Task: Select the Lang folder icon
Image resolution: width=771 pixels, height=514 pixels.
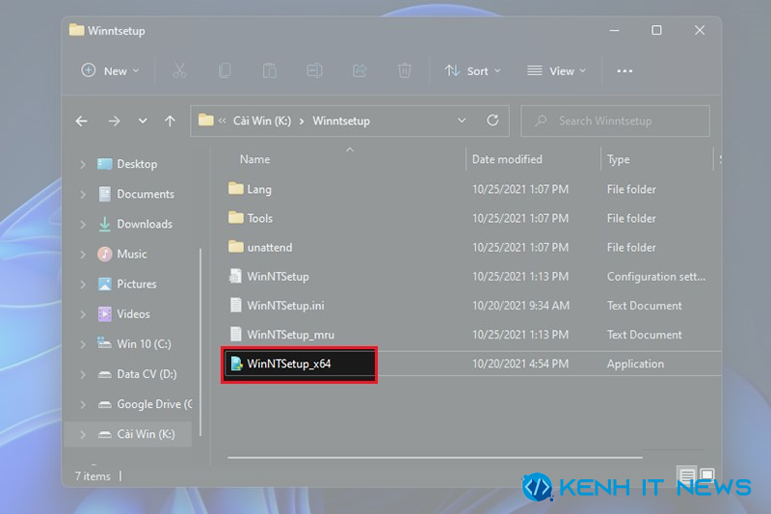Action: (236, 188)
